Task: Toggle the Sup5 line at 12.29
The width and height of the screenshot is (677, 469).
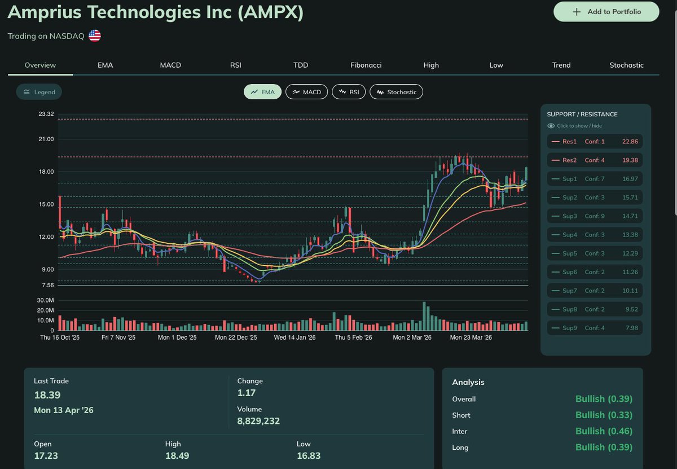Action: point(595,253)
